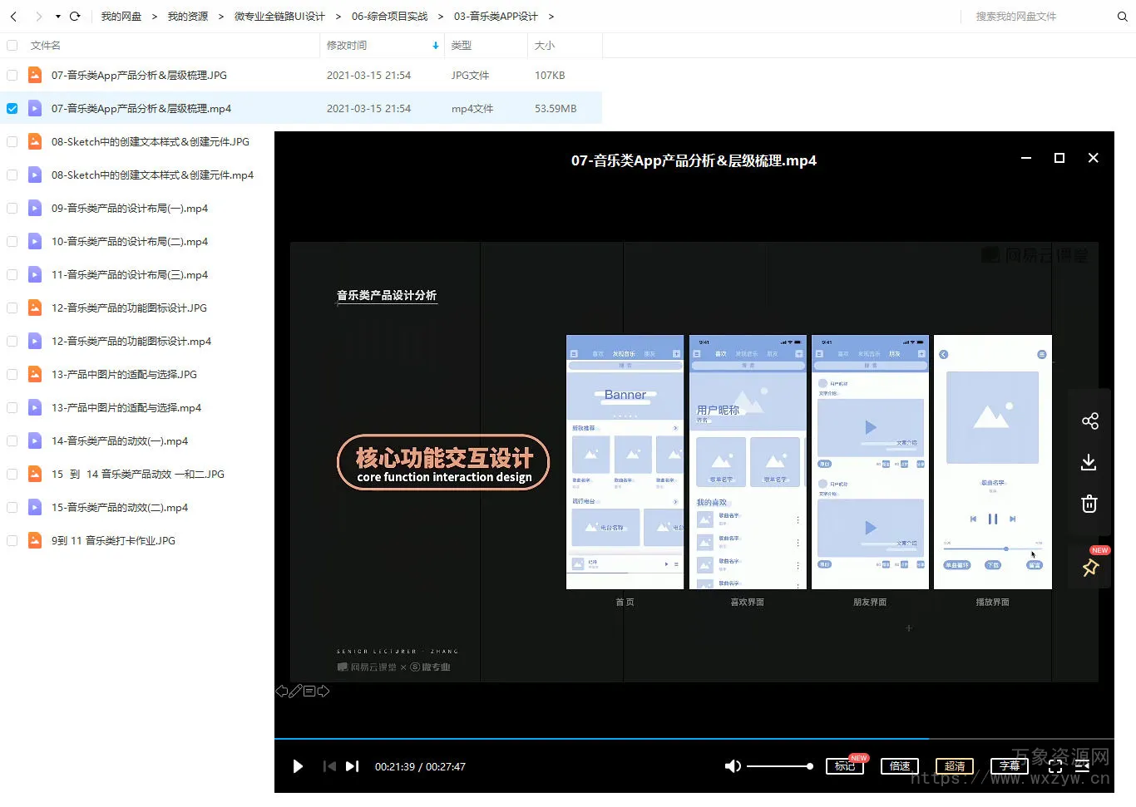Delete the file with the trash icon

pos(1089,504)
